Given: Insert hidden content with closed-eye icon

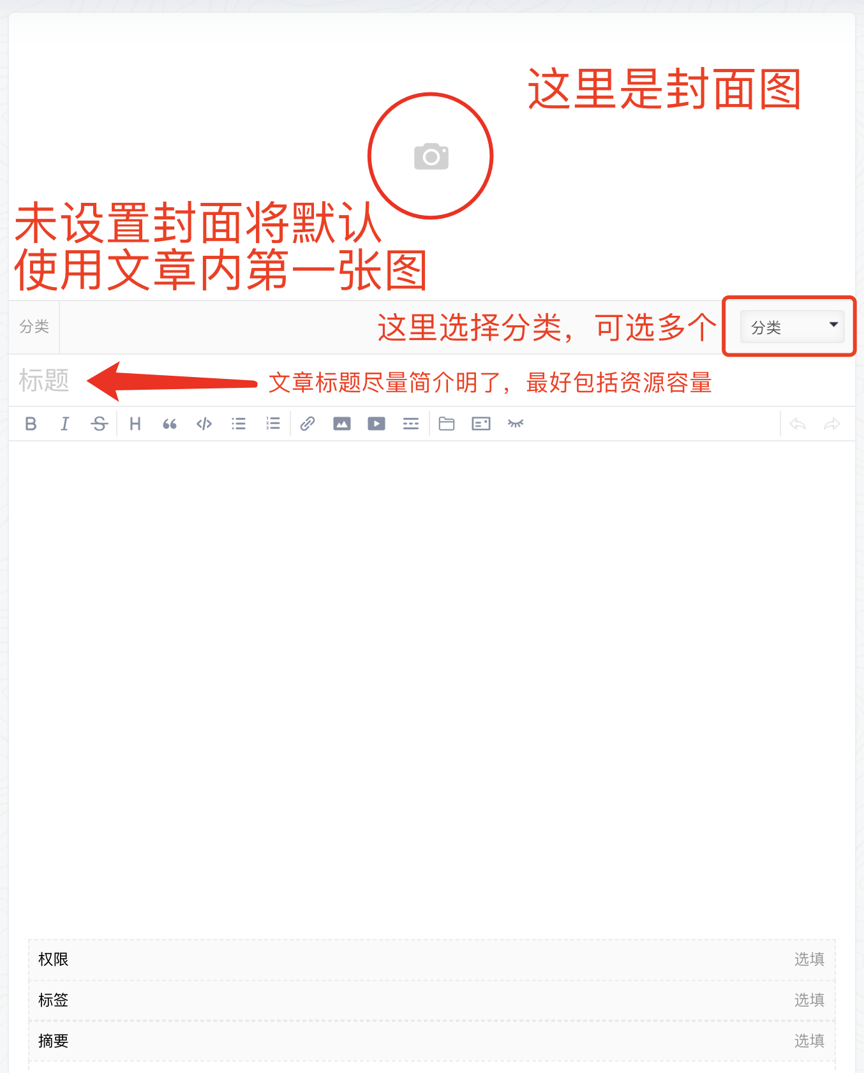Looking at the screenshot, I should tap(516, 424).
